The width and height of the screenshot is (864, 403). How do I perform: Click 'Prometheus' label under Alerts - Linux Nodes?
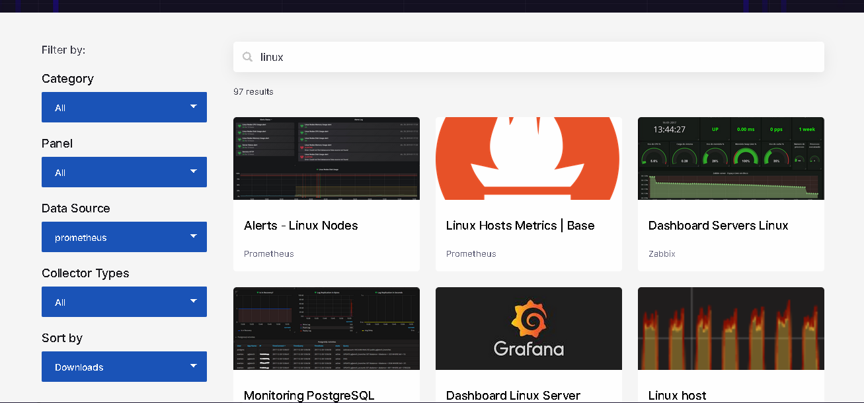269,254
